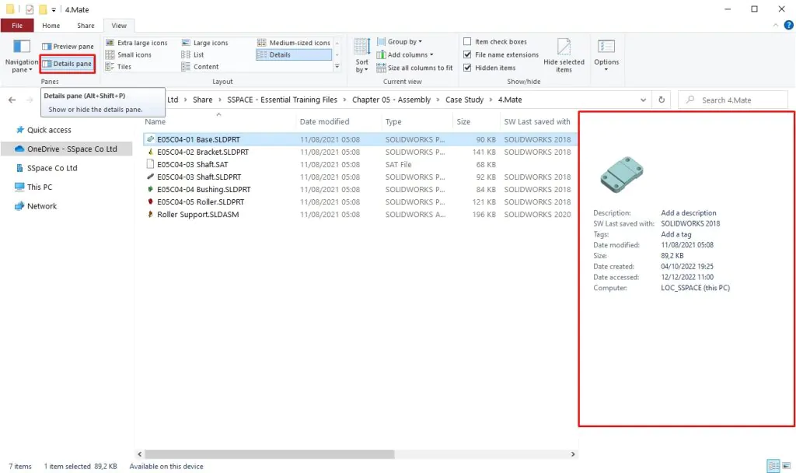Sort by the Size column header
Viewport: 796px width, 473px height.
(x=463, y=122)
